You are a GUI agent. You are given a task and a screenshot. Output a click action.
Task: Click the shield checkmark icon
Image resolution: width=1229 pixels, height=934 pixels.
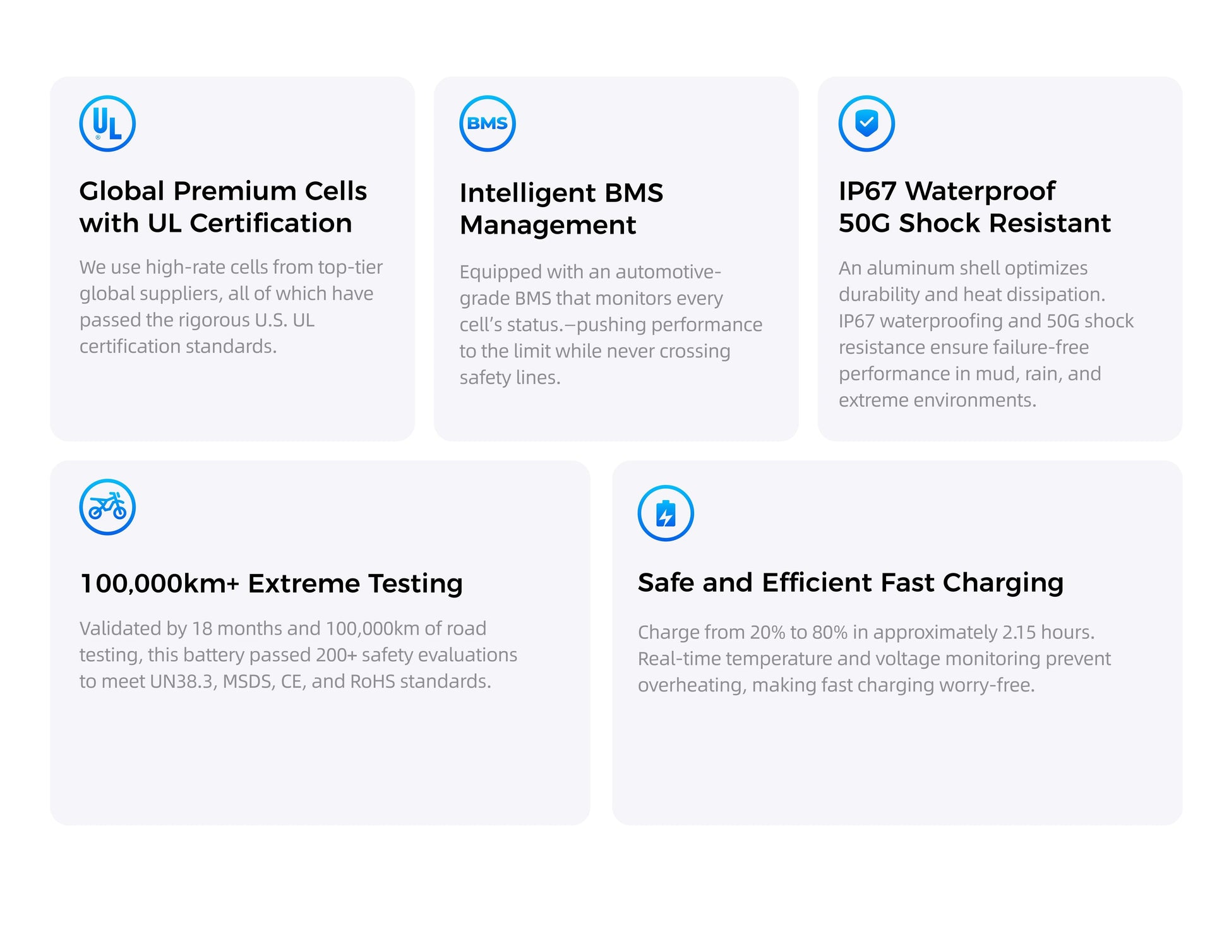[x=866, y=124]
